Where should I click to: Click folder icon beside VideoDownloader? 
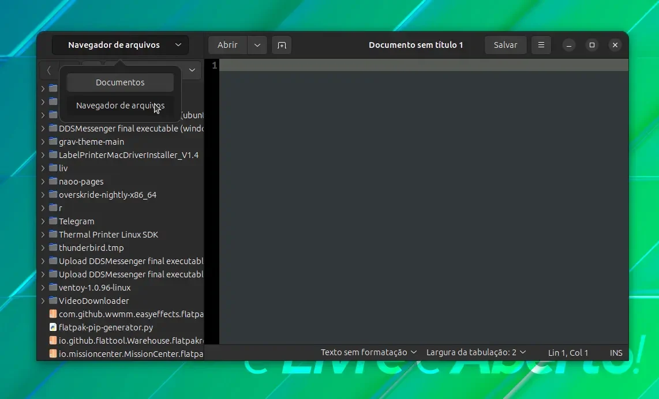[x=53, y=301]
